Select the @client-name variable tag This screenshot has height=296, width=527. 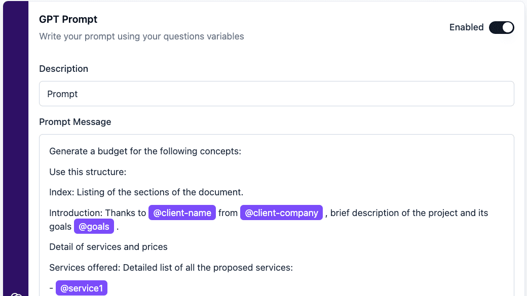tap(182, 213)
